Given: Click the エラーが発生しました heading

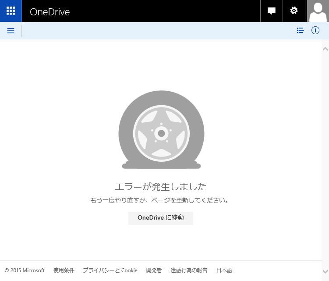Looking at the screenshot, I should 160,186.
